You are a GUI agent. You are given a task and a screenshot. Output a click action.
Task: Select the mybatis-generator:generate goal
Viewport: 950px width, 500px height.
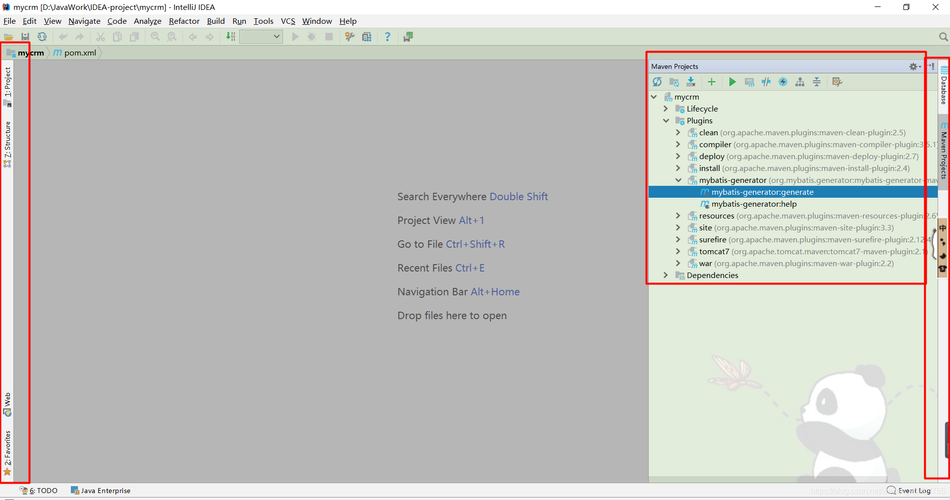793,192
